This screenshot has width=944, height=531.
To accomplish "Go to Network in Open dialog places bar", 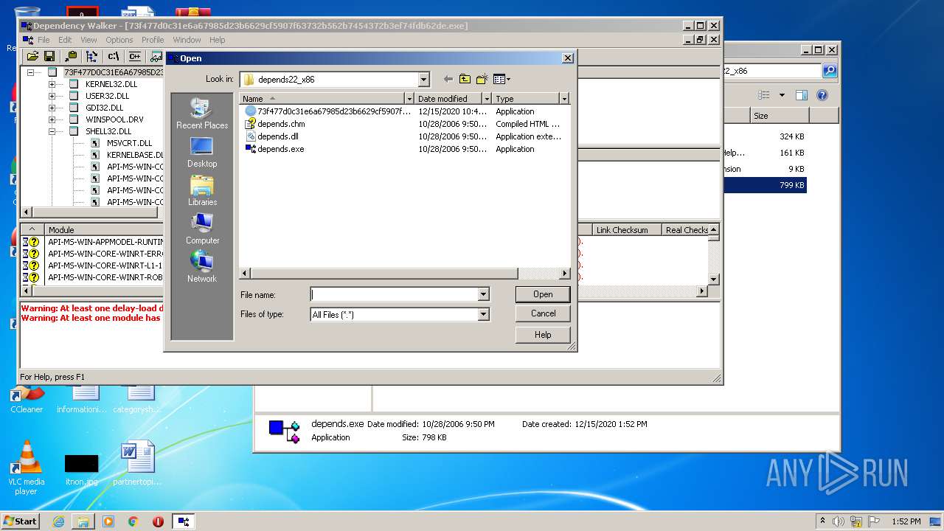I will [x=202, y=267].
